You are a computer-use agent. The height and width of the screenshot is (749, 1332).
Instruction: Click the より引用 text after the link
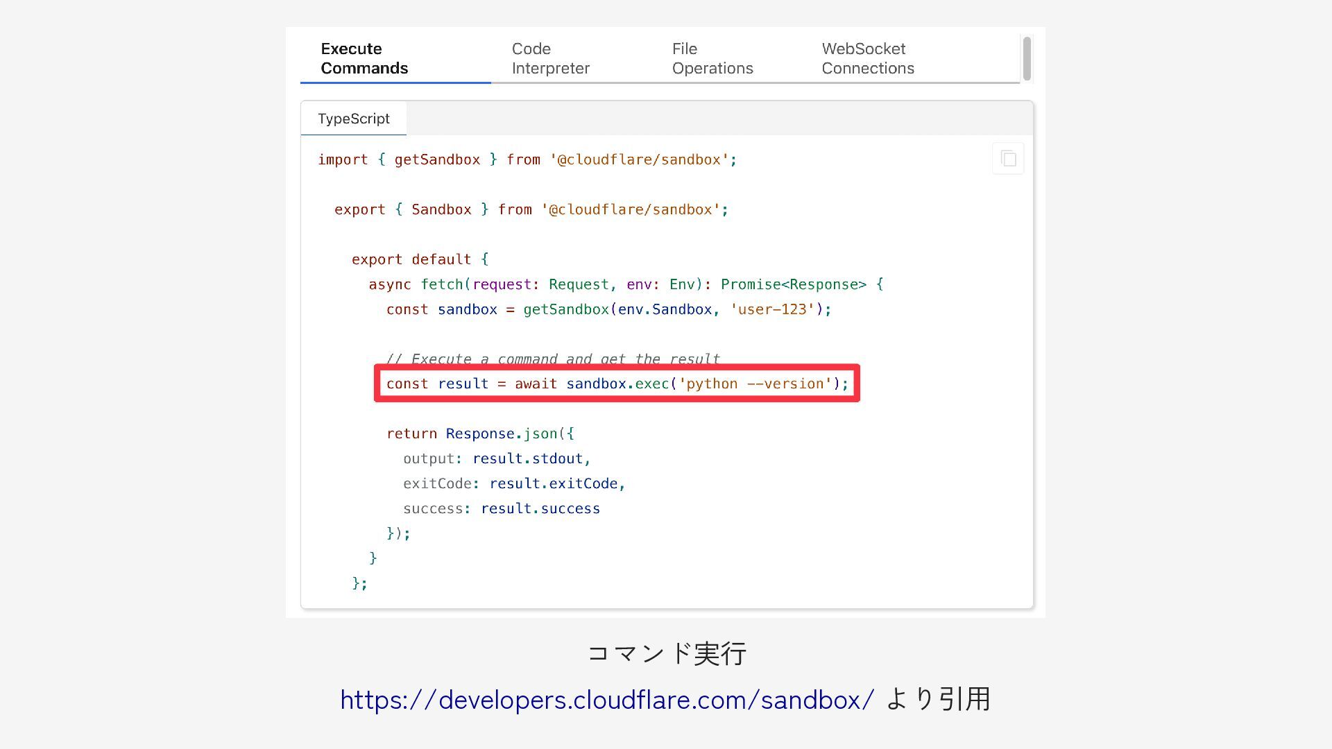938,700
